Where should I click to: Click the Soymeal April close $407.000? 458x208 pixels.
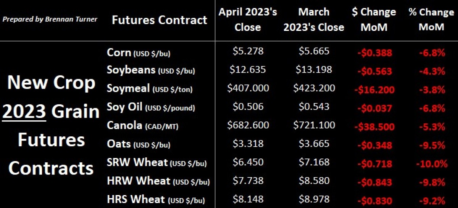coord(248,88)
